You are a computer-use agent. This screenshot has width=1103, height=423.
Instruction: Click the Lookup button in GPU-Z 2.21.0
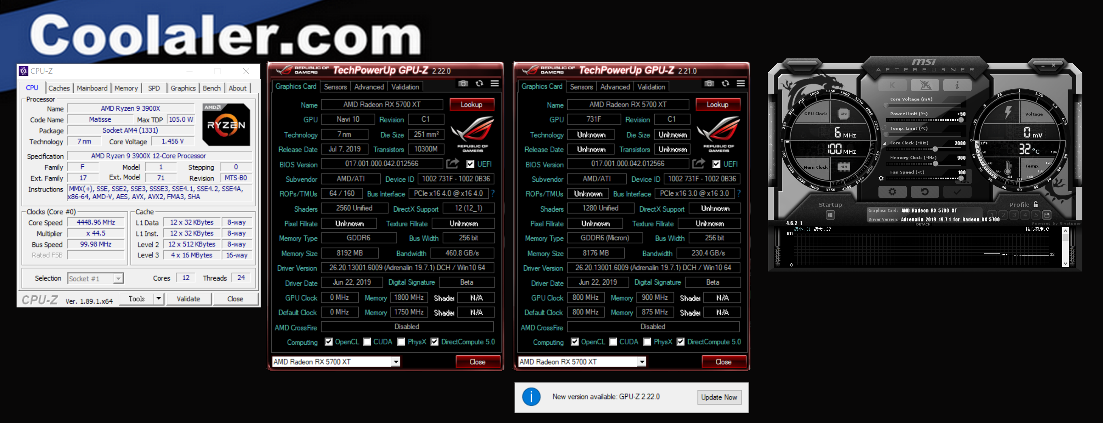click(717, 105)
